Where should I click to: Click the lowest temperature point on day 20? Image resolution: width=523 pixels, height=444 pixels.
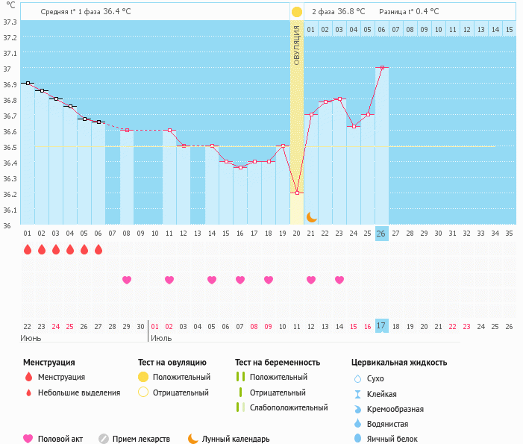[297, 193]
